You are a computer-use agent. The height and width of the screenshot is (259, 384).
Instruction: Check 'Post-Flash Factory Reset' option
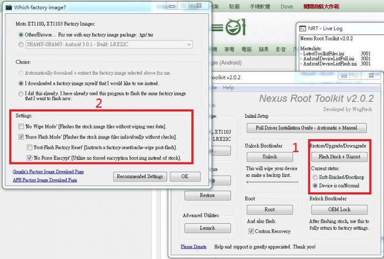pyautogui.click(x=30, y=148)
